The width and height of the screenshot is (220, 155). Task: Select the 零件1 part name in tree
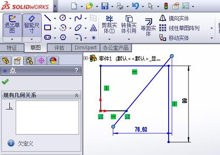pos(105,58)
